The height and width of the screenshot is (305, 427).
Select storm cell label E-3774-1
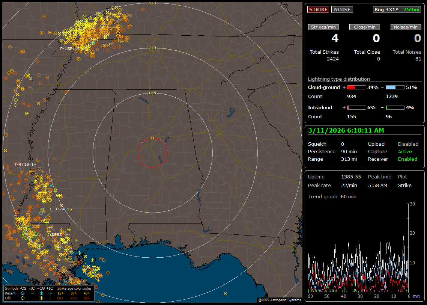point(60,209)
